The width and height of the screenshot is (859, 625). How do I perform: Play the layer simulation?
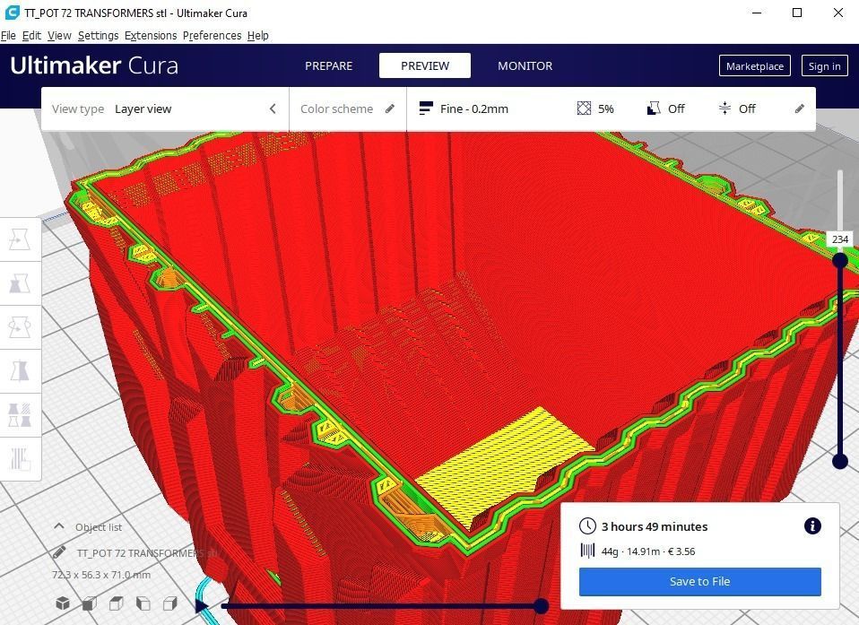click(x=202, y=606)
